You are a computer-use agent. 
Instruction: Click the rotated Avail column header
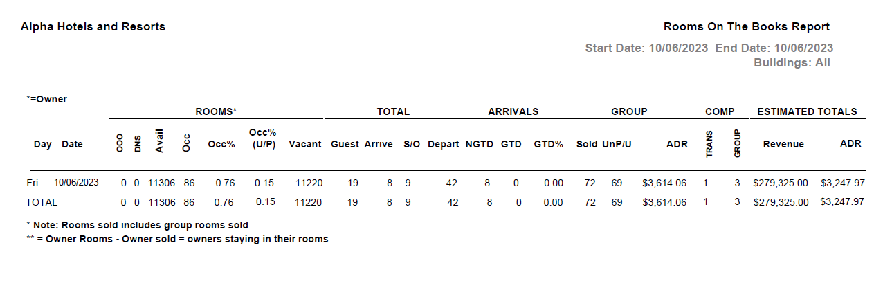pos(159,143)
